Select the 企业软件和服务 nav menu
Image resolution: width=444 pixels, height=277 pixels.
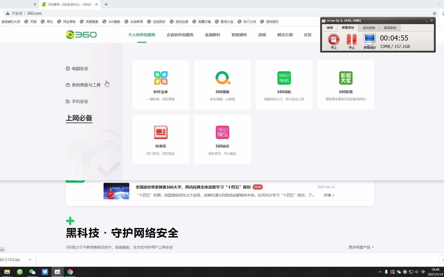(180, 35)
